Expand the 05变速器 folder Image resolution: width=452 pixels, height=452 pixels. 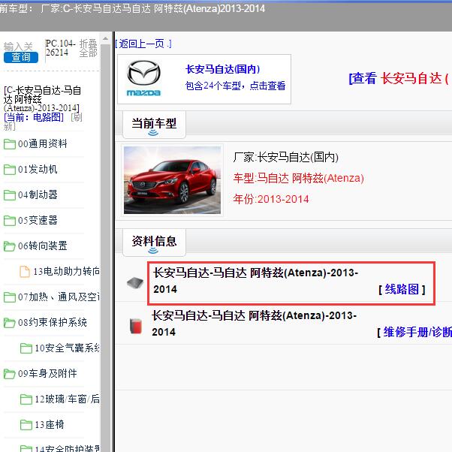38,220
